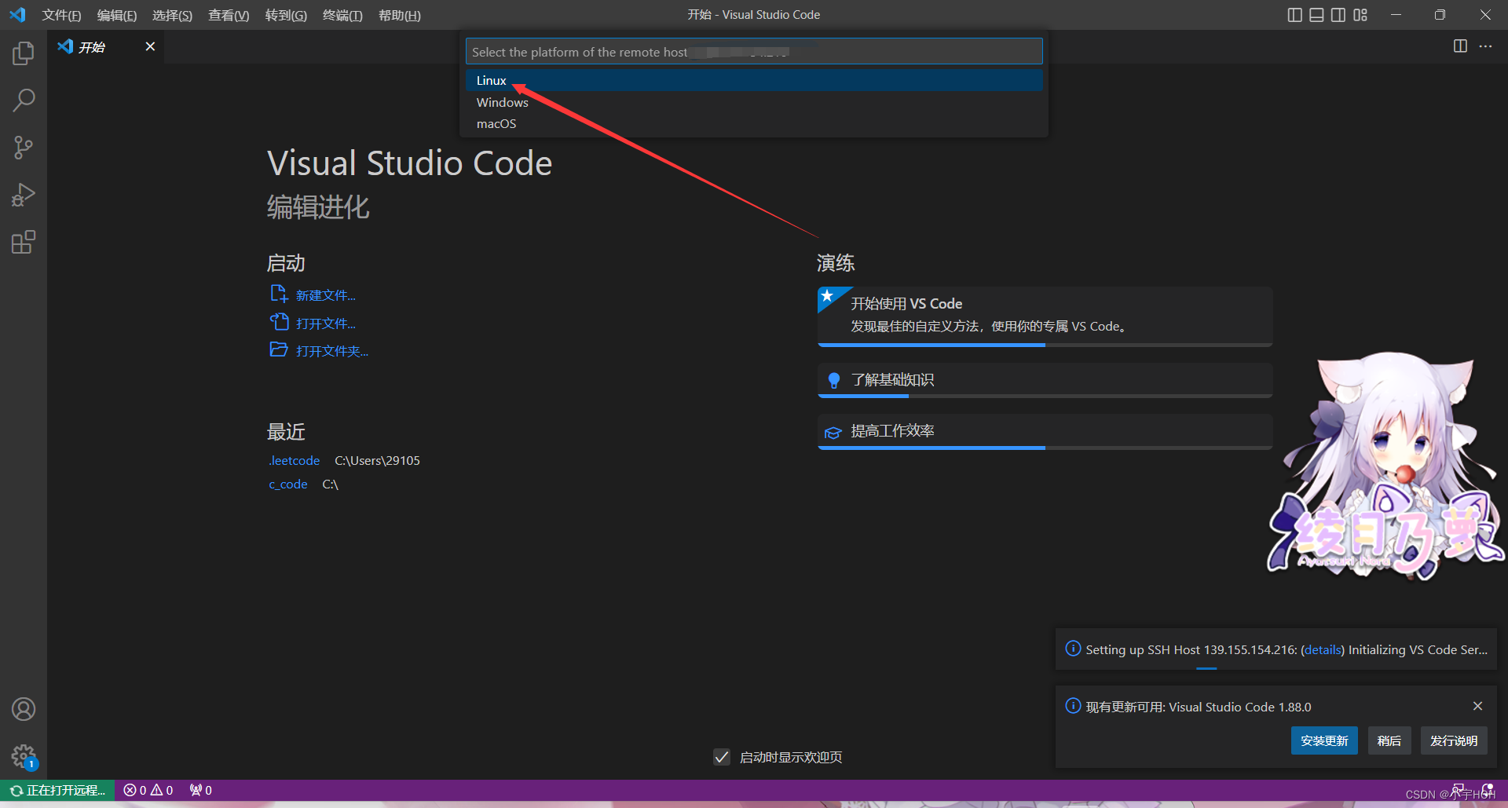1508x808 pixels.
Task: Click the ports forwarded status item
Action: coord(201,790)
